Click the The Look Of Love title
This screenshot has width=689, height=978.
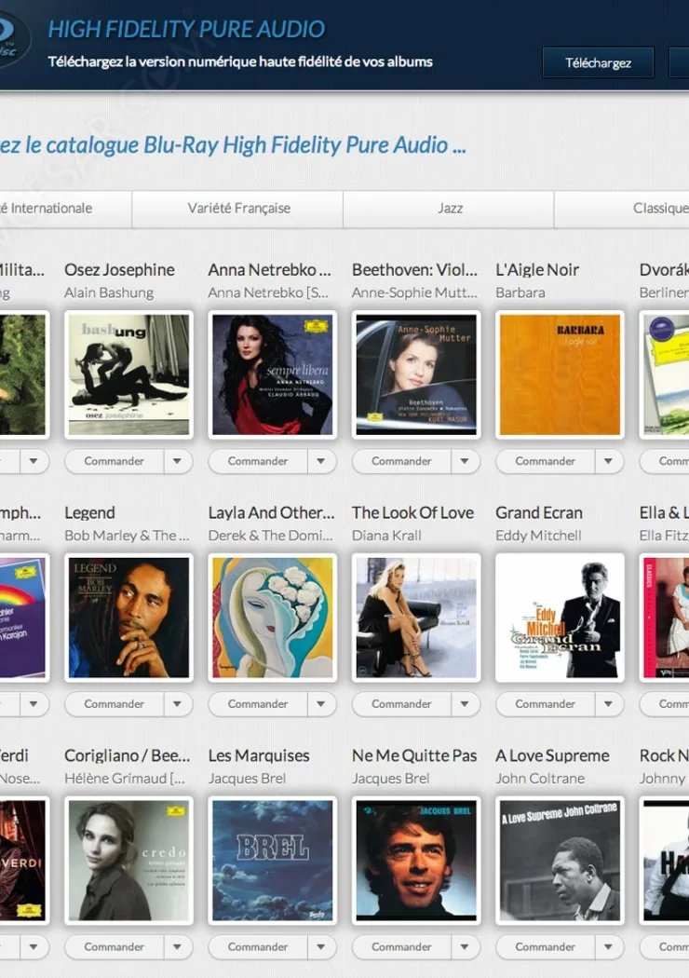pyautogui.click(x=412, y=512)
